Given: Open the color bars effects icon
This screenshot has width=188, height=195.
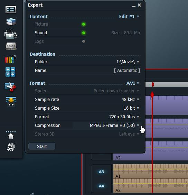Looking at the screenshot, I should (11, 59).
